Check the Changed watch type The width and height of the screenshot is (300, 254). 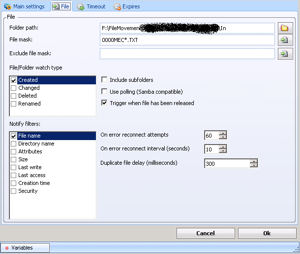click(x=14, y=88)
